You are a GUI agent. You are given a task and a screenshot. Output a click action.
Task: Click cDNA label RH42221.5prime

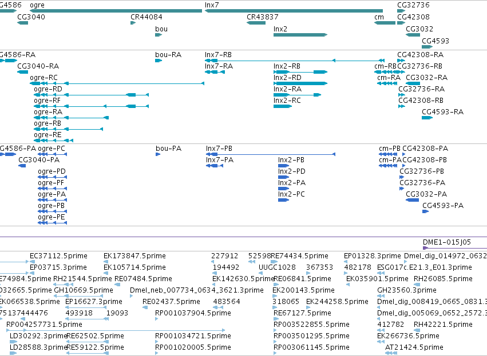tap(443, 325)
